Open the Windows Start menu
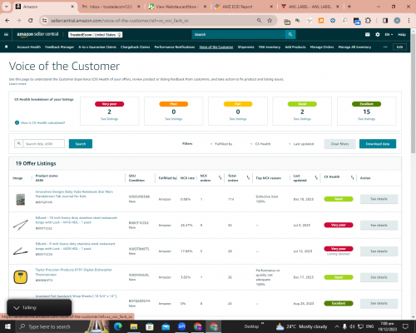 [7, 326]
